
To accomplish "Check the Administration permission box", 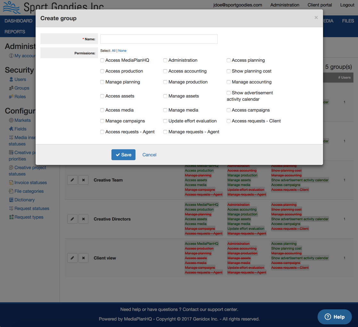I will (165, 60).
